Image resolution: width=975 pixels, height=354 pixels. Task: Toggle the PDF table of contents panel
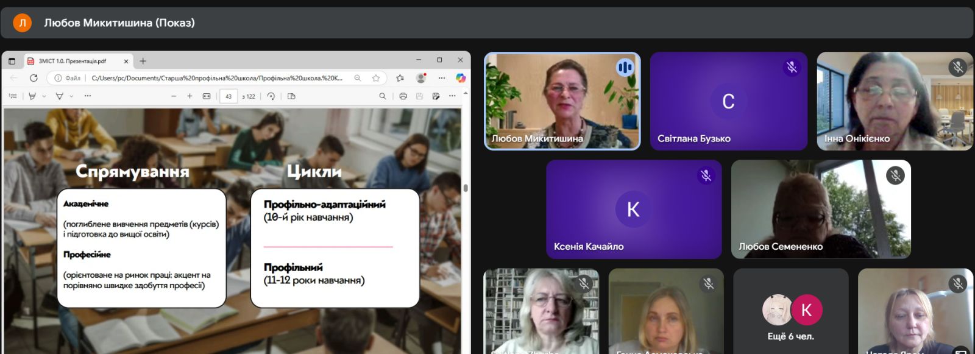tap(13, 96)
